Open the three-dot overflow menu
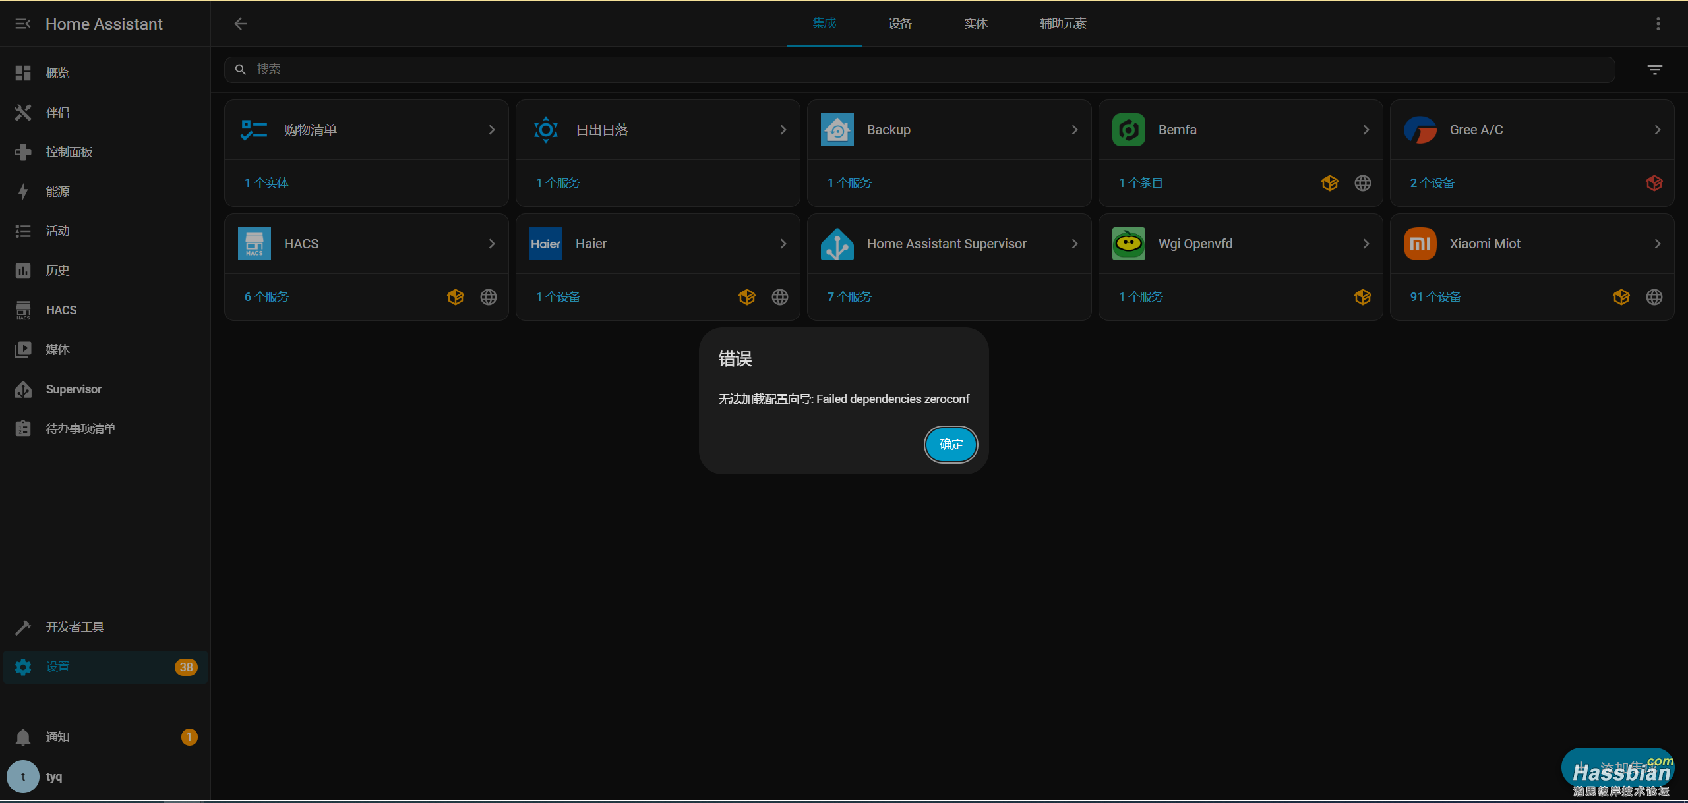The height and width of the screenshot is (803, 1688). 1658,24
